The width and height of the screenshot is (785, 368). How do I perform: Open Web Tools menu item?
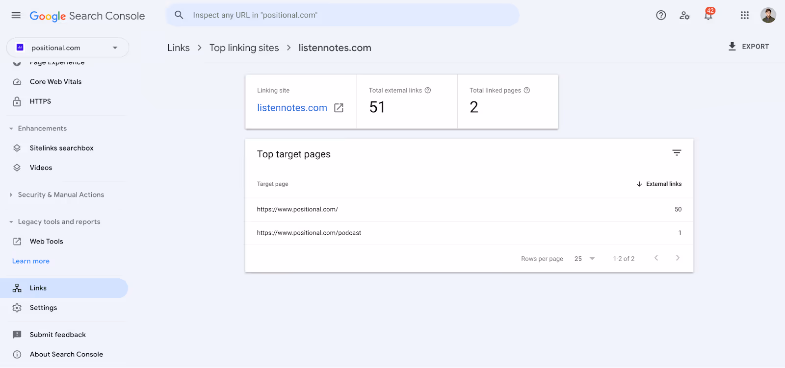46,242
